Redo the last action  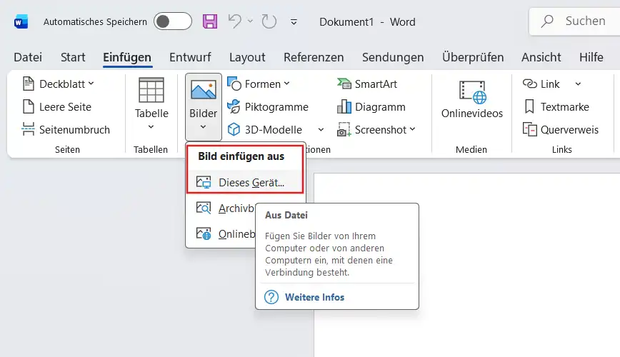pos(269,21)
